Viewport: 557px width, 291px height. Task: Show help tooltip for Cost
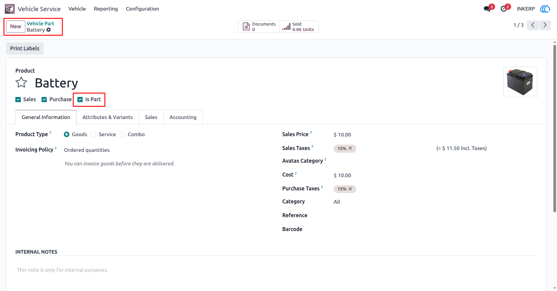(296, 173)
